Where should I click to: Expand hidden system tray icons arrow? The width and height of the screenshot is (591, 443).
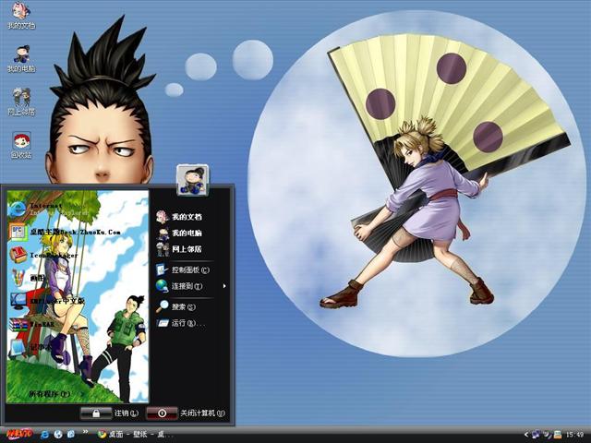click(526, 435)
